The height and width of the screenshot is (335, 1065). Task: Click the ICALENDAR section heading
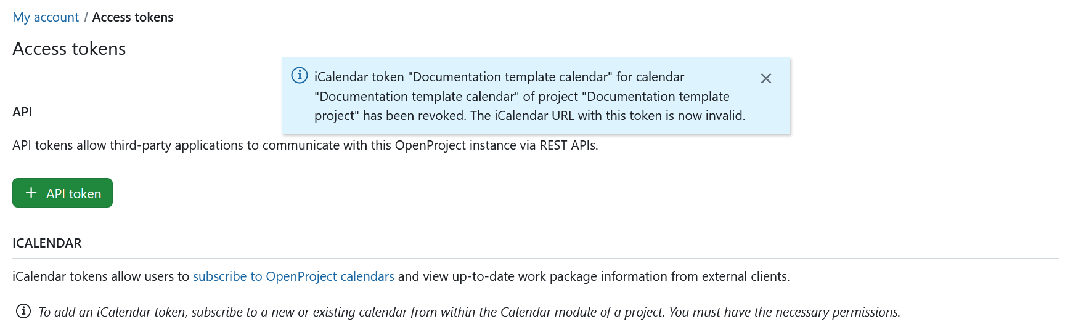point(47,243)
